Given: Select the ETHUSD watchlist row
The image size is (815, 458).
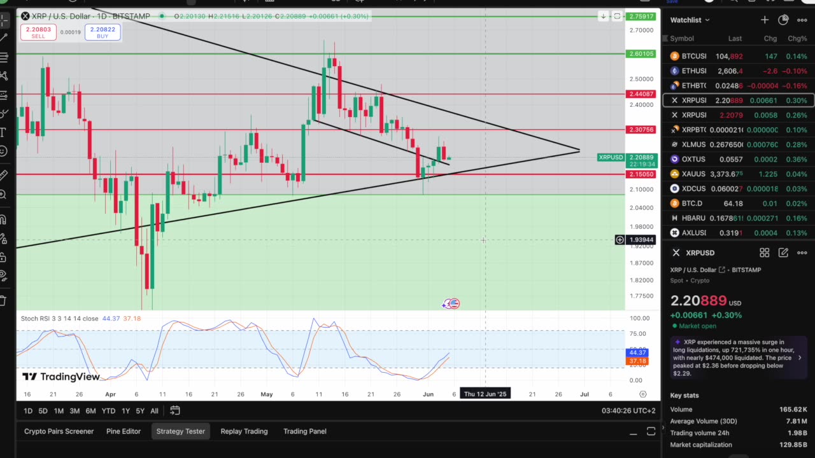Looking at the screenshot, I should click(739, 71).
